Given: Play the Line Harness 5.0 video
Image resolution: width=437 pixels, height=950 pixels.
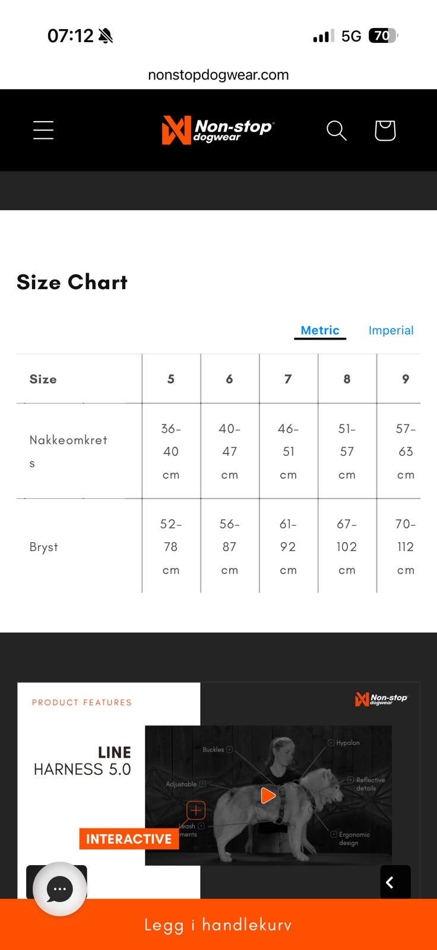Looking at the screenshot, I should coord(268,795).
